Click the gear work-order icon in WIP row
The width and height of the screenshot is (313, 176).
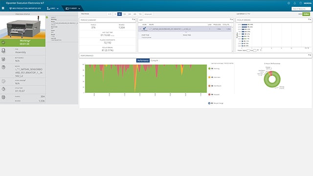pyautogui.click(x=144, y=29)
